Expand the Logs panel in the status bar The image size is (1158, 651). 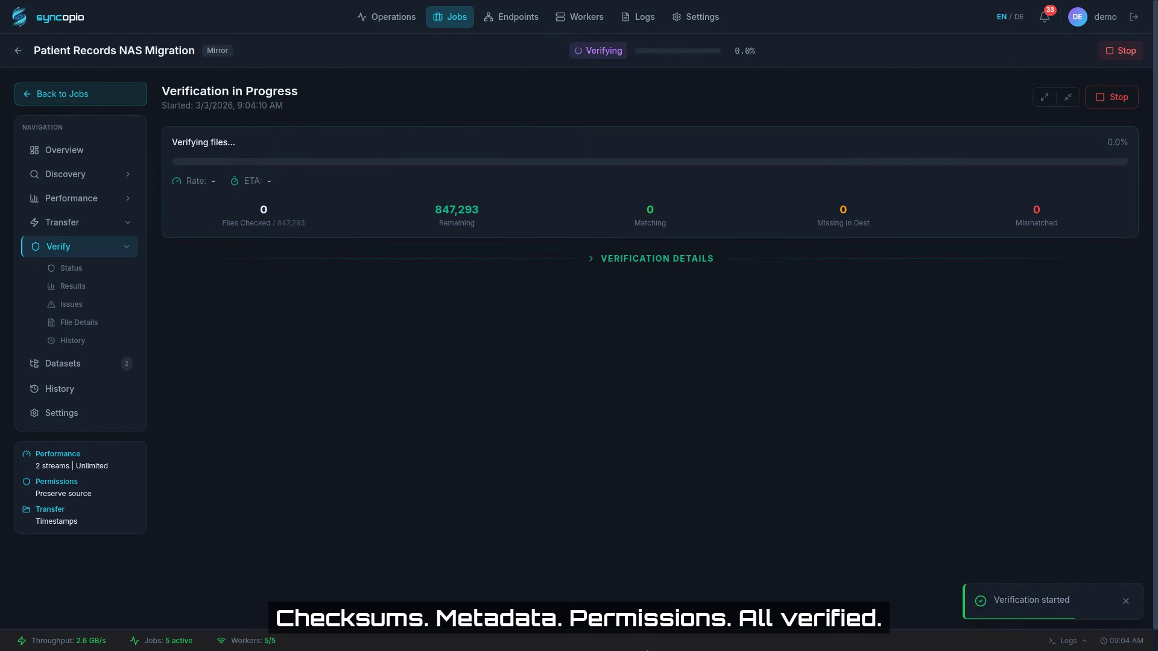pos(1068,640)
